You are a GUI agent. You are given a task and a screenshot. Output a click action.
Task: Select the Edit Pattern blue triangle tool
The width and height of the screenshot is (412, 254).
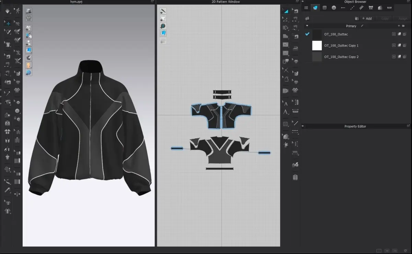(286, 11)
